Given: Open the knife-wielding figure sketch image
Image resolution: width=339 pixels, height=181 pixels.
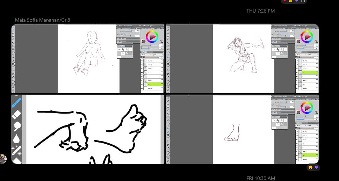Looking at the screenshot, I should point(242,58).
